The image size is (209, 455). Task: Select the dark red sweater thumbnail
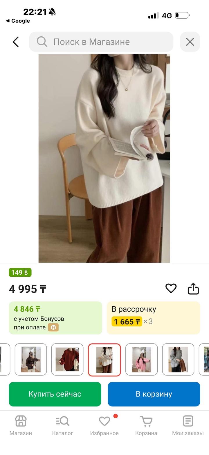click(67, 360)
